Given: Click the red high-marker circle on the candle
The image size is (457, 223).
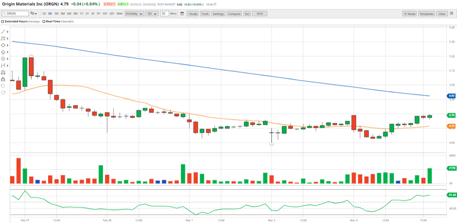Looking at the screenshot, I should [x=31, y=57].
